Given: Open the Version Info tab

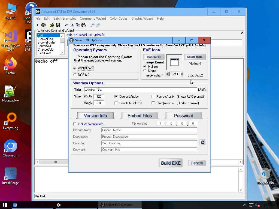Looking at the screenshot, I should click(95, 116).
